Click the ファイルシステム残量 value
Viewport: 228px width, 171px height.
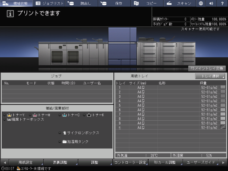pos(219,24)
